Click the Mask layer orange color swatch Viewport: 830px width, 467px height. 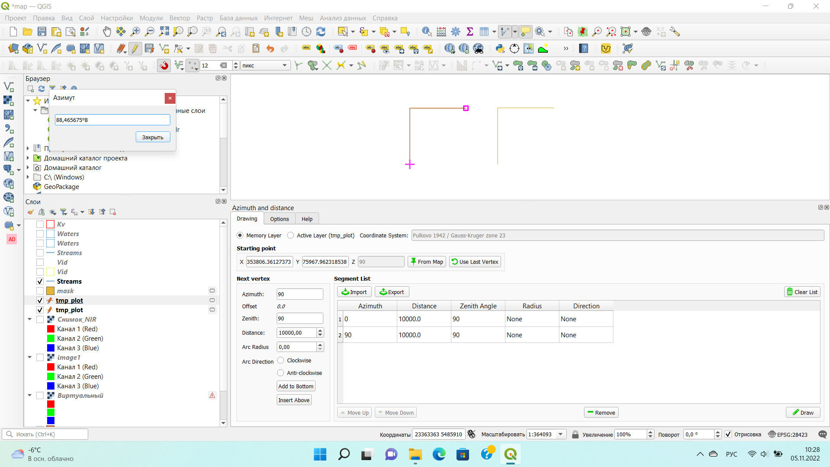(51, 291)
